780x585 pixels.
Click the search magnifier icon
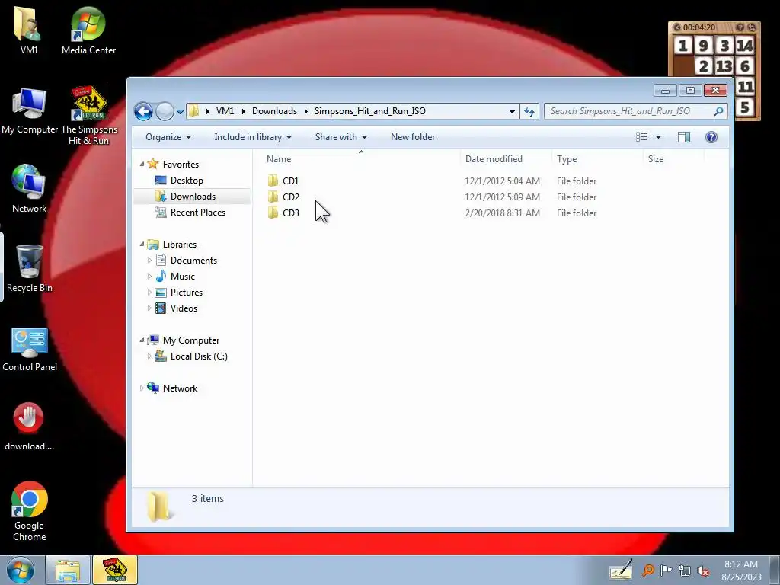pyautogui.click(x=718, y=111)
